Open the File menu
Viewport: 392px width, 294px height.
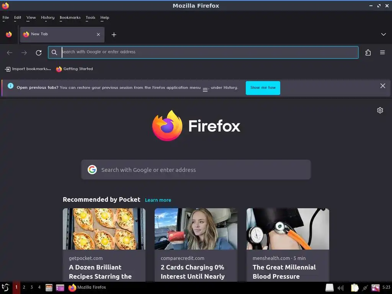pos(6,18)
